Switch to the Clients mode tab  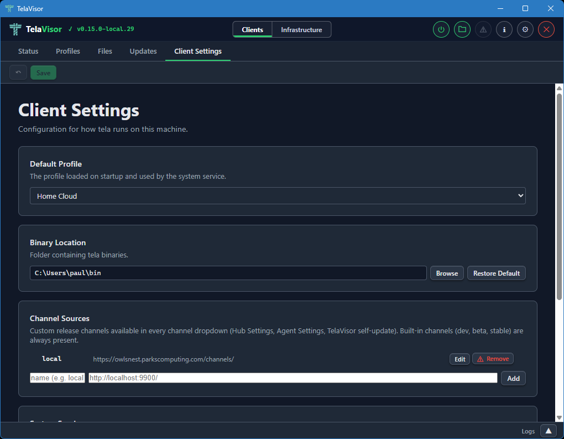(252, 29)
